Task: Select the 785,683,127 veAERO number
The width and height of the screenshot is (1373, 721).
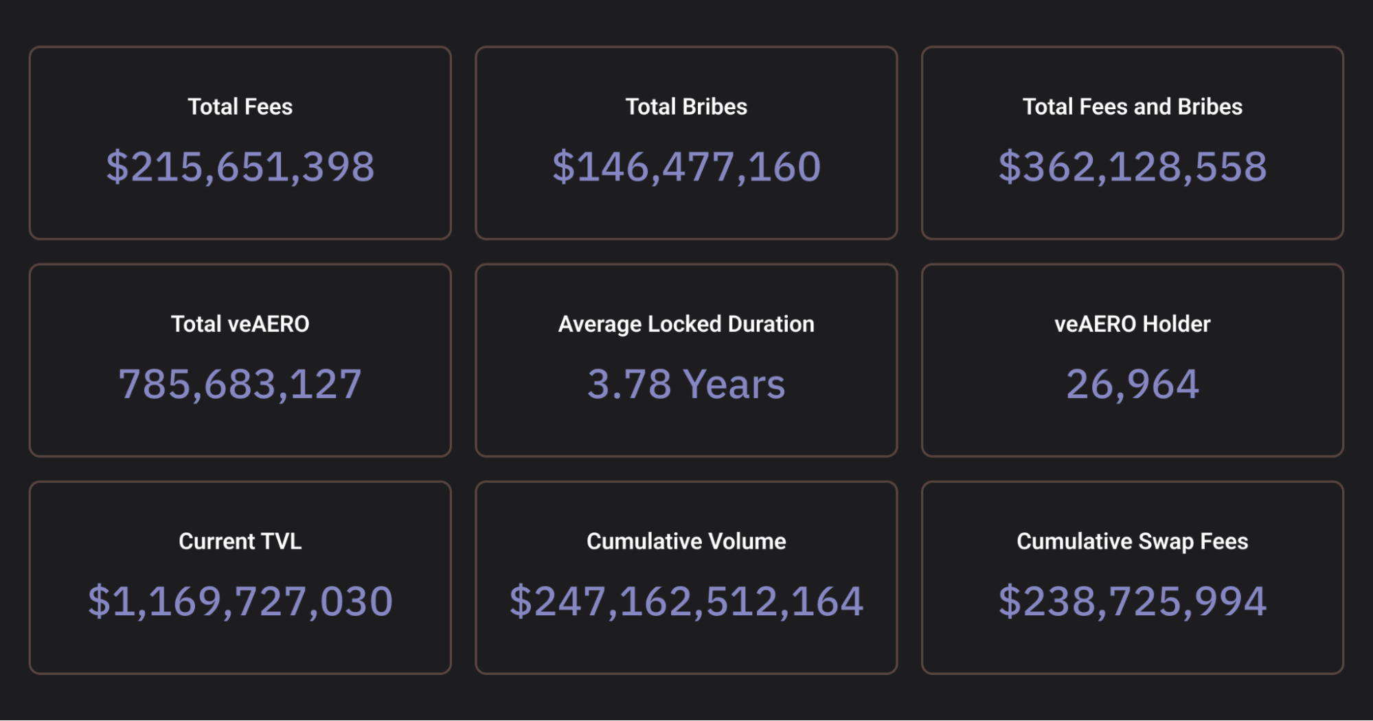Action: [240, 384]
